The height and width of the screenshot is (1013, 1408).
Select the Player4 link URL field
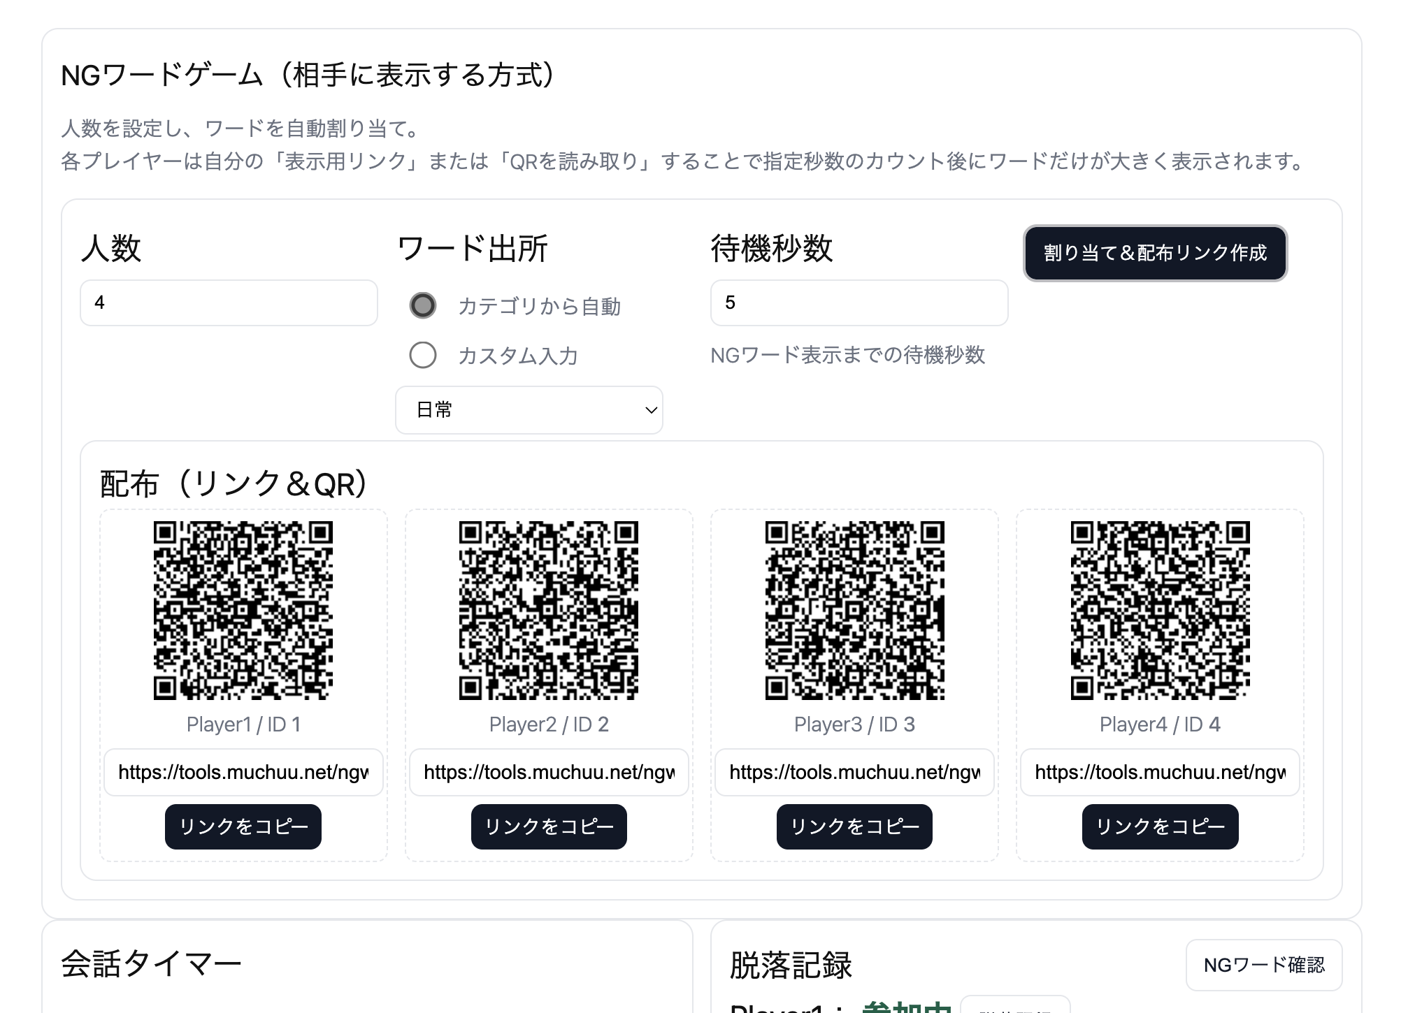point(1160,772)
